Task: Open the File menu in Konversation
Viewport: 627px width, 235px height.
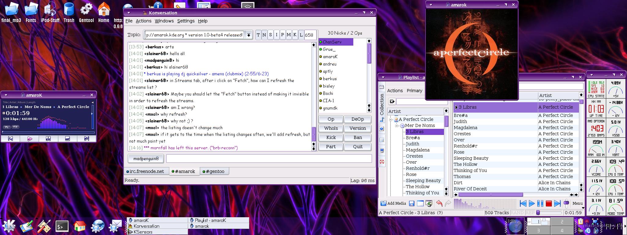Action: coord(129,21)
